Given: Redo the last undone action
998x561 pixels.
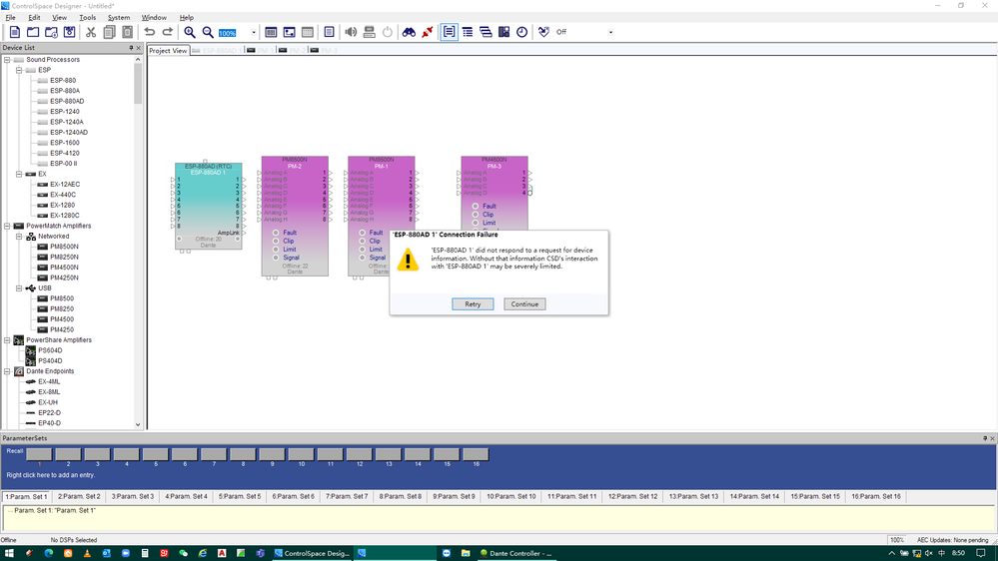Looking at the screenshot, I should pyautogui.click(x=168, y=32).
